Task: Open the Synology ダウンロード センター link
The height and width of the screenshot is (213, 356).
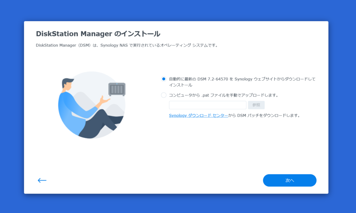Action: click(x=199, y=116)
